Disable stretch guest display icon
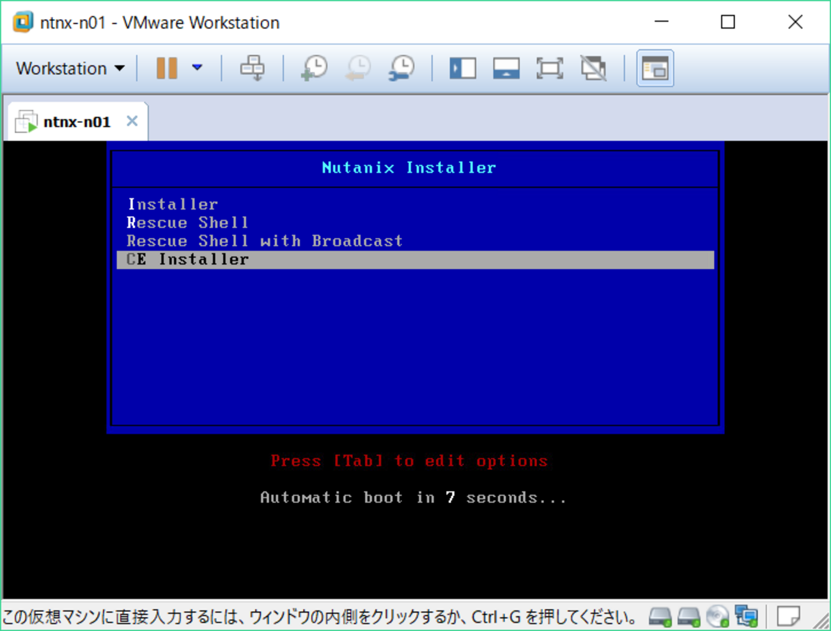 [x=593, y=68]
